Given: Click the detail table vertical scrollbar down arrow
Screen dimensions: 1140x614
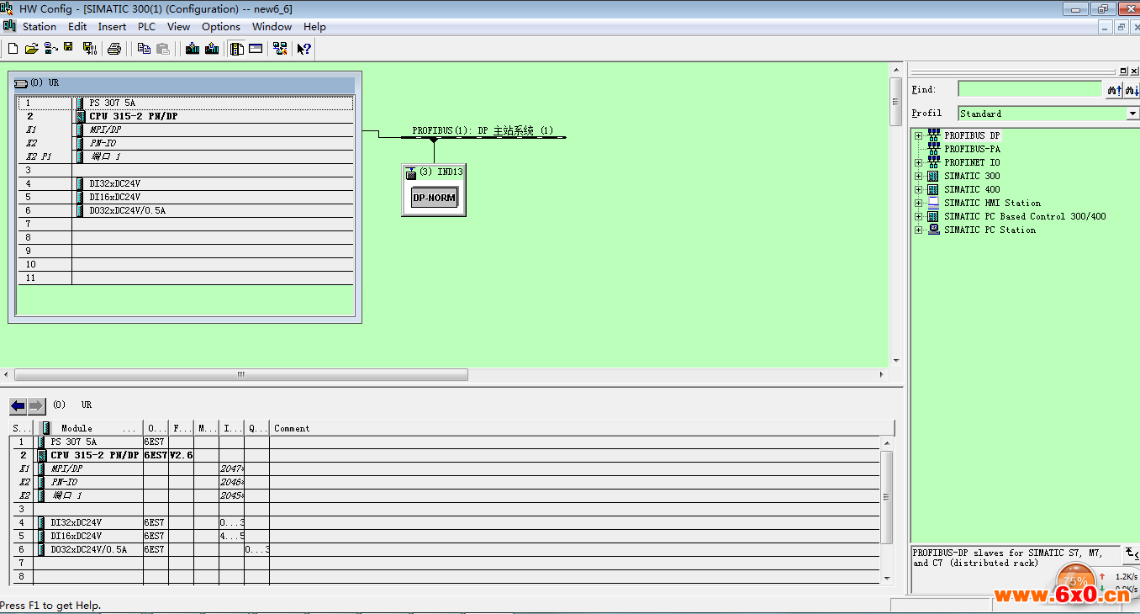Looking at the screenshot, I should click(x=886, y=579).
